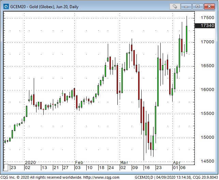The width and height of the screenshot is (219, 180).
Task: Close the GCEM20 chart window
Action: tap(209, 6)
